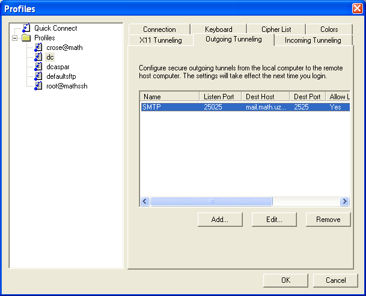Switch to the Incoming Tunneling tab

pyautogui.click(x=313, y=40)
